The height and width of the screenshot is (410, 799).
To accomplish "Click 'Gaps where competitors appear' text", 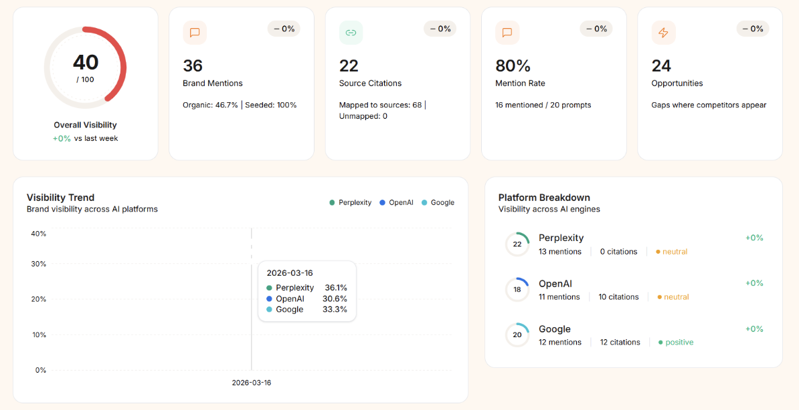I will [709, 105].
